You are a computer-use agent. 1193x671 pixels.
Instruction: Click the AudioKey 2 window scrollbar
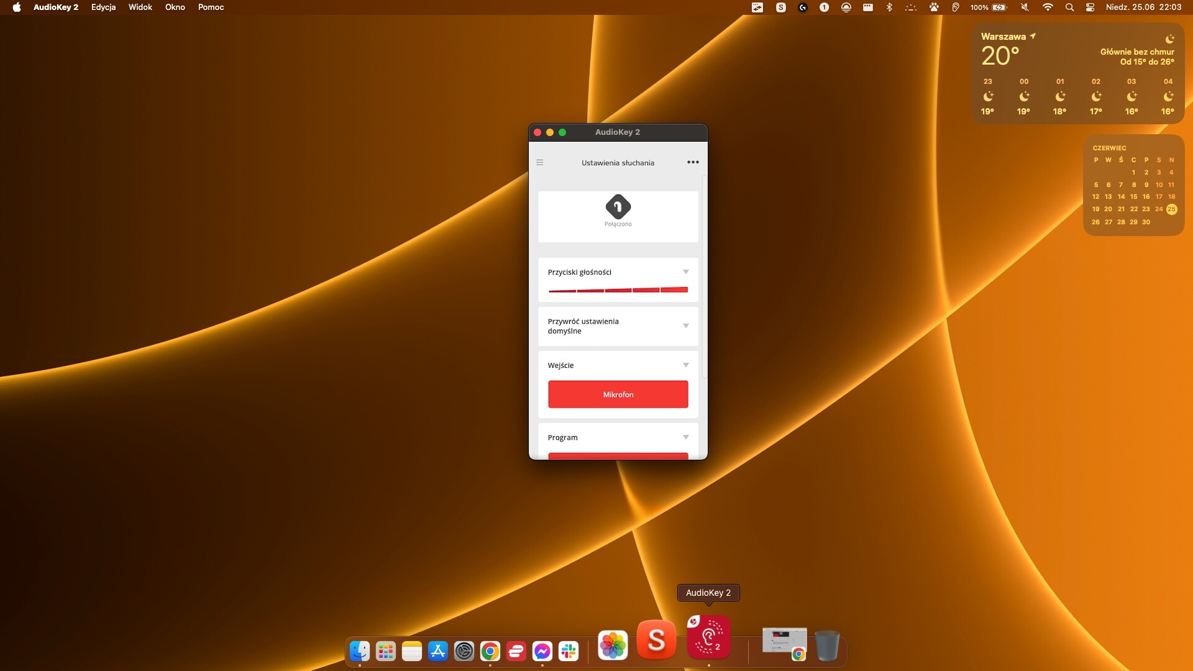click(705, 277)
